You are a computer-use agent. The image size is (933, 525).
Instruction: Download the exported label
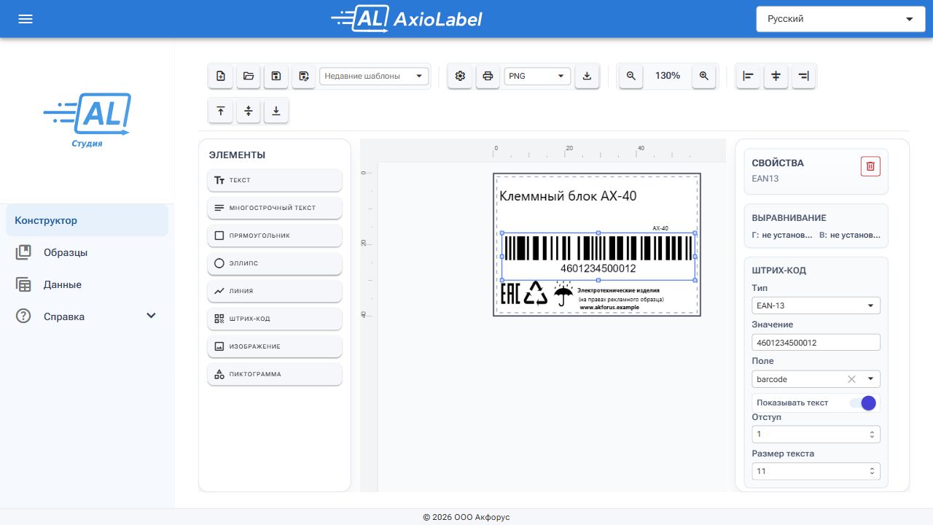[x=587, y=76]
